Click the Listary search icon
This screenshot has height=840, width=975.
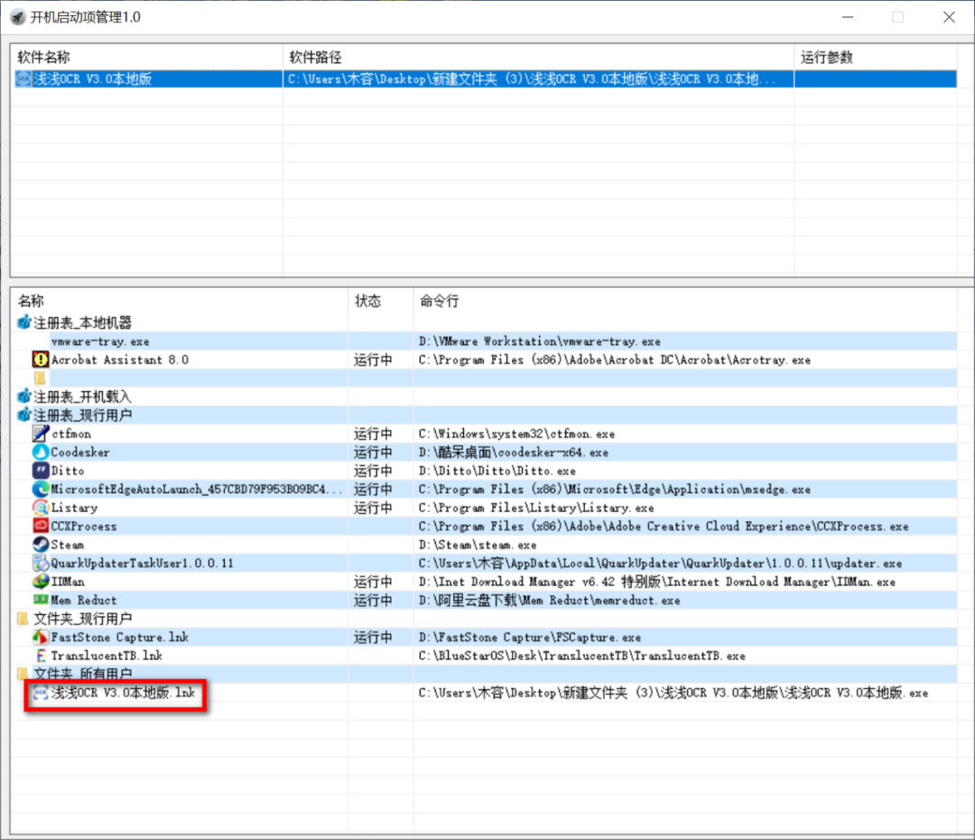coord(41,508)
